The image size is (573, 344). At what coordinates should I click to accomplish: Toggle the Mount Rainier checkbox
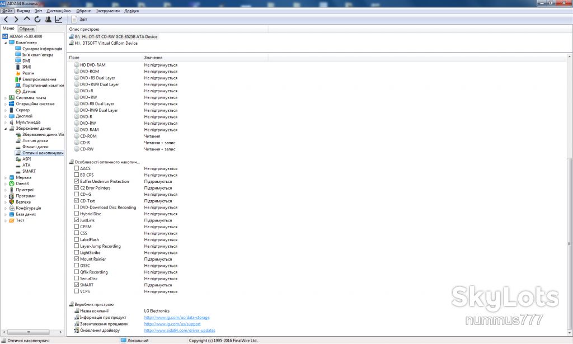(x=76, y=259)
